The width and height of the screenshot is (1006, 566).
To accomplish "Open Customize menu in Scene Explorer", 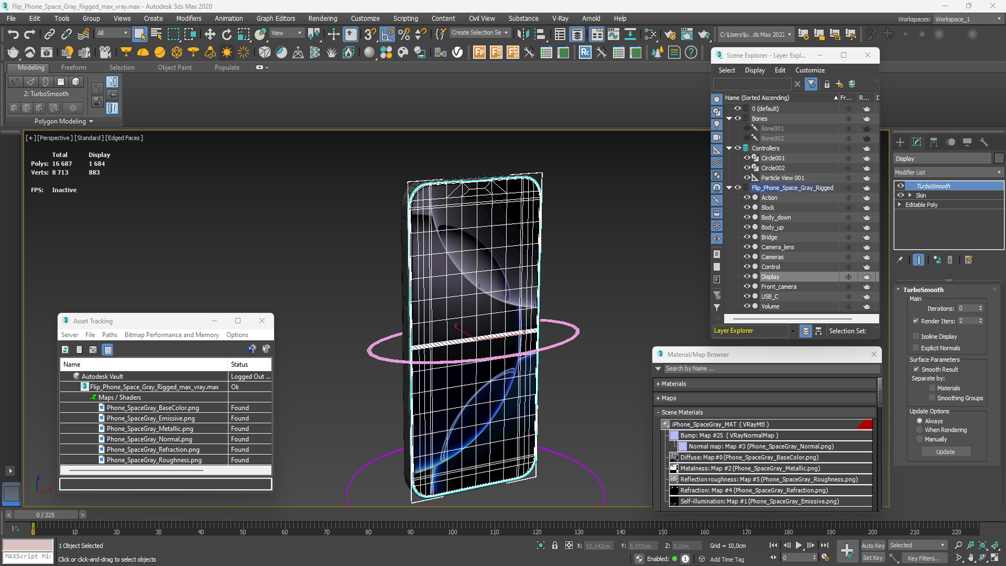I will click(x=810, y=70).
